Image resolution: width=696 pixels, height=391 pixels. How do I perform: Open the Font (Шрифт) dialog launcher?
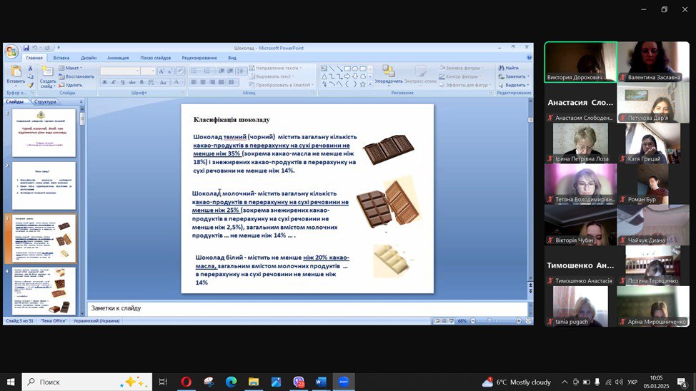tap(183, 93)
